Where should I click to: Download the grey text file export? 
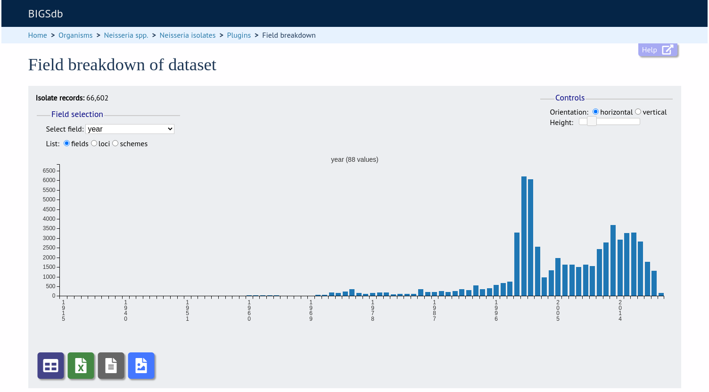111,366
